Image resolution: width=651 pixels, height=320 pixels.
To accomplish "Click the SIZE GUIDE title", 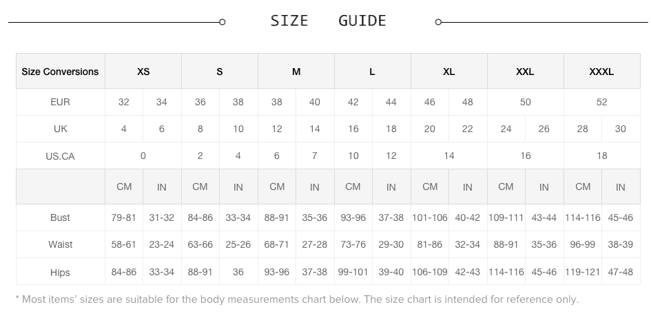I will click(x=329, y=21).
